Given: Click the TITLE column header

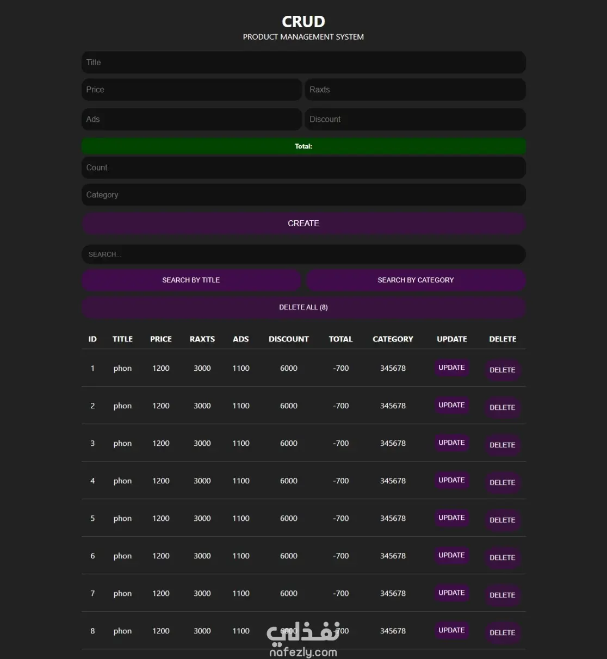Looking at the screenshot, I should [122, 339].
